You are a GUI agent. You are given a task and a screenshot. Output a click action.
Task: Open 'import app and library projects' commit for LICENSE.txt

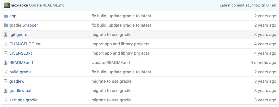(120, 53)
